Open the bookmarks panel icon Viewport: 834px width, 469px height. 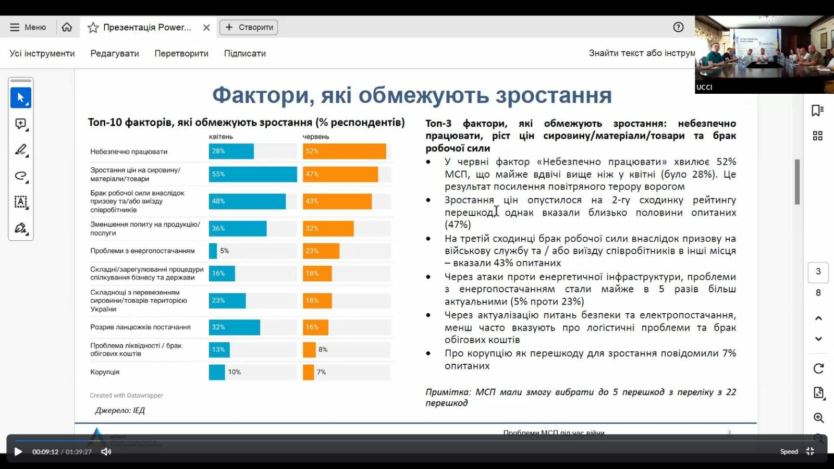pyautogui.click(x=817, y=110)
